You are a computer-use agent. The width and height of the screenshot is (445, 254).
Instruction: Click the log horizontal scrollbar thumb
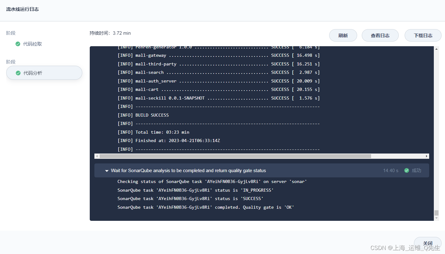point(235,156)
